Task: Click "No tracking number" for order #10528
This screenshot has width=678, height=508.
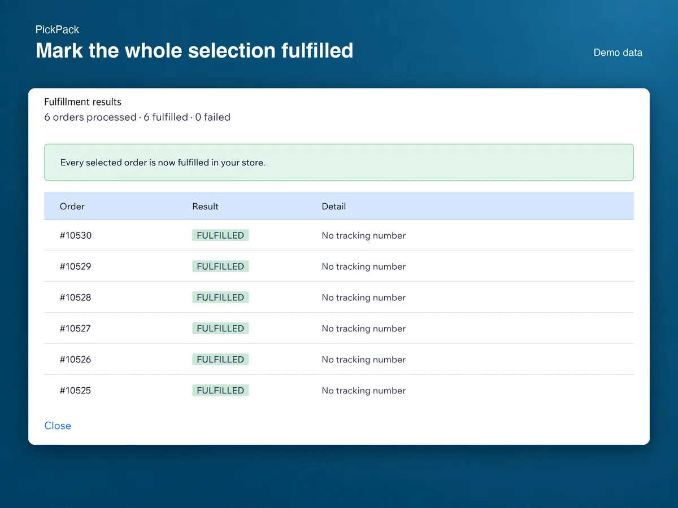Action: (x=364, y=297)
